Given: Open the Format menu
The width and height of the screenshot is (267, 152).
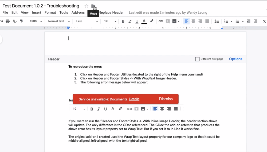Looking at the screenshot, I should 50,12.
